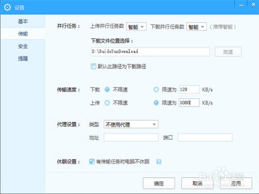Click the help question mark icon beside sleep setting
259x194 pixels.
159,161
